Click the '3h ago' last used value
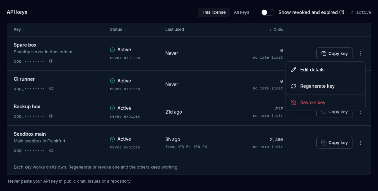378x191 pixels. click(x=173, y=139)
